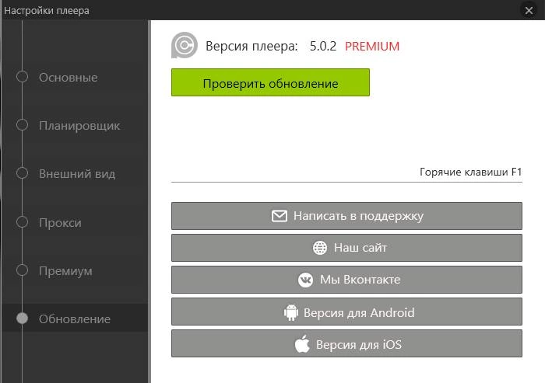
Task: Click the Проверить обновление button
Action: click(270, 82)
